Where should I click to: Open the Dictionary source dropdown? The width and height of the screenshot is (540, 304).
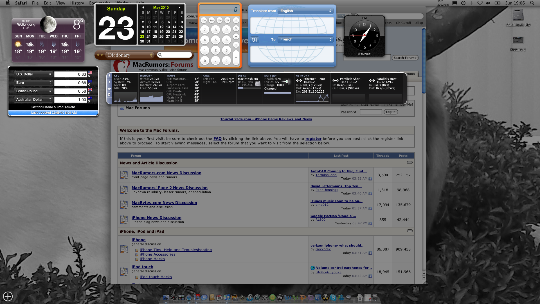(x=130, y=55)
